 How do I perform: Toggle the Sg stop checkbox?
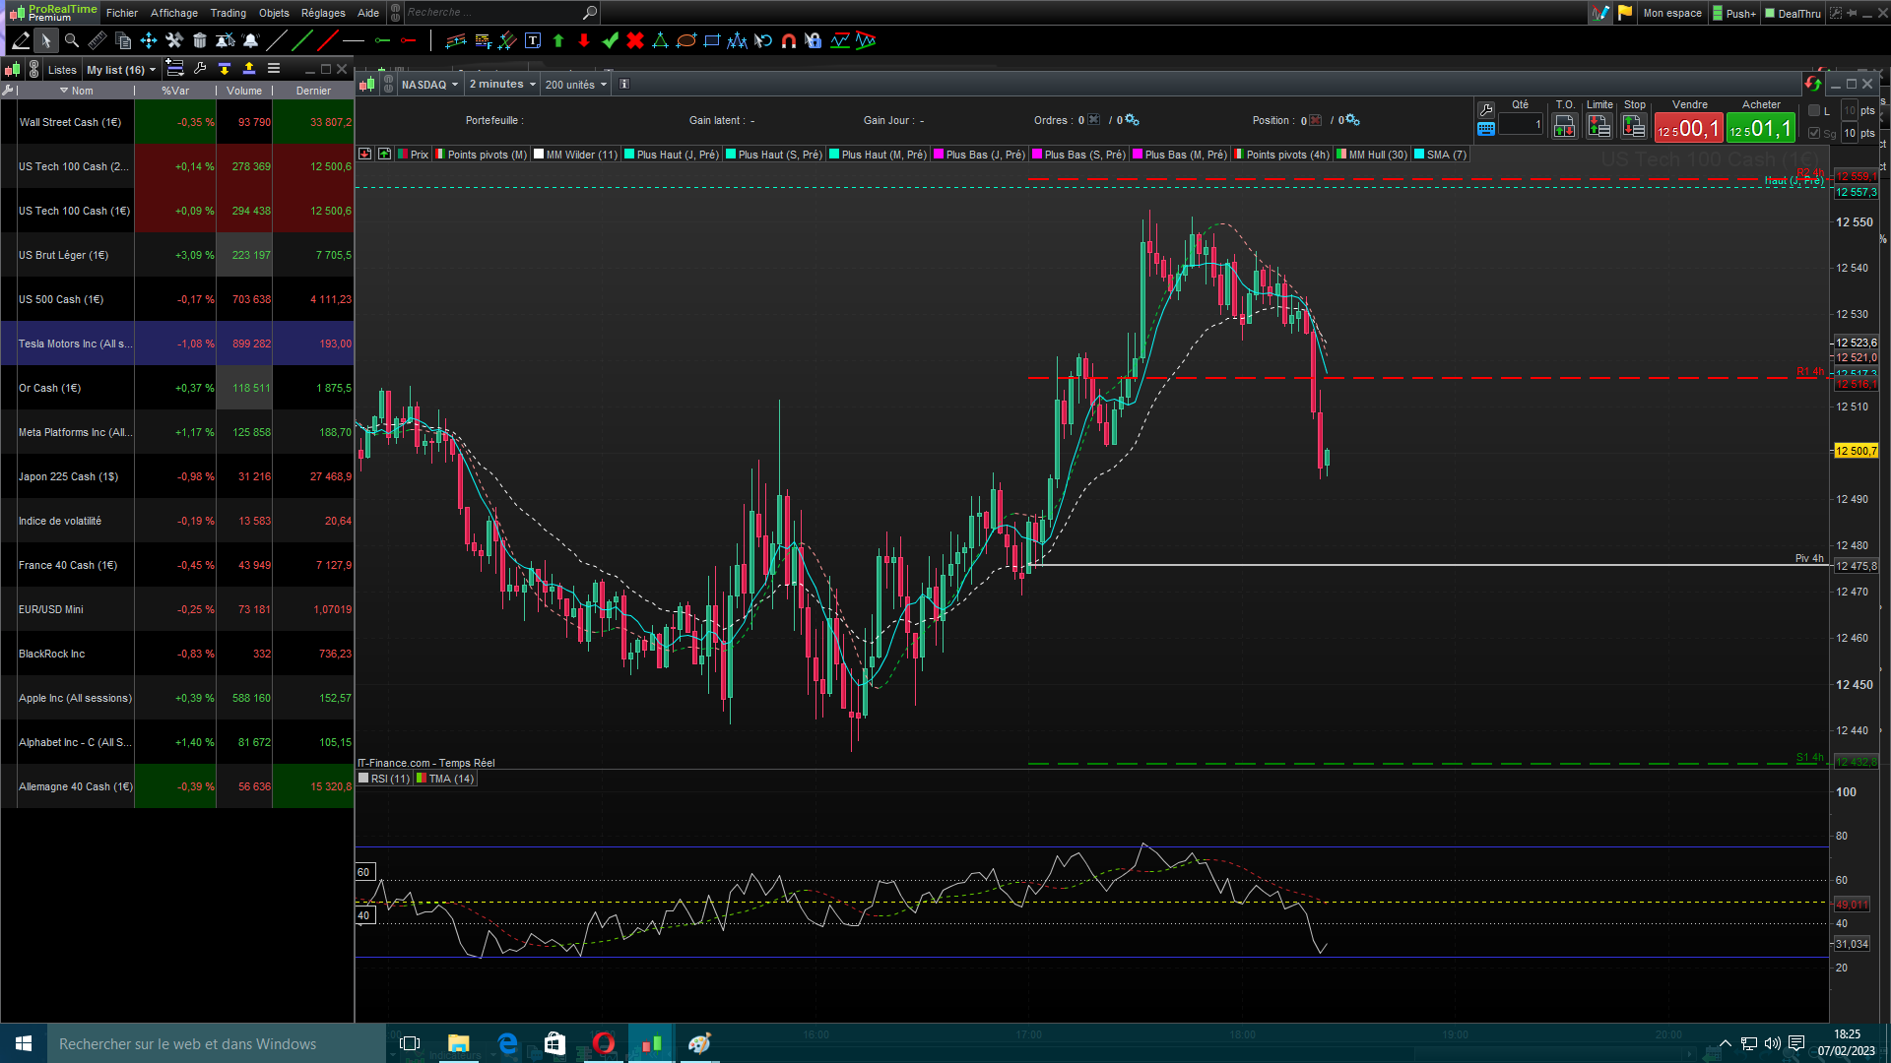point(1814,134)
